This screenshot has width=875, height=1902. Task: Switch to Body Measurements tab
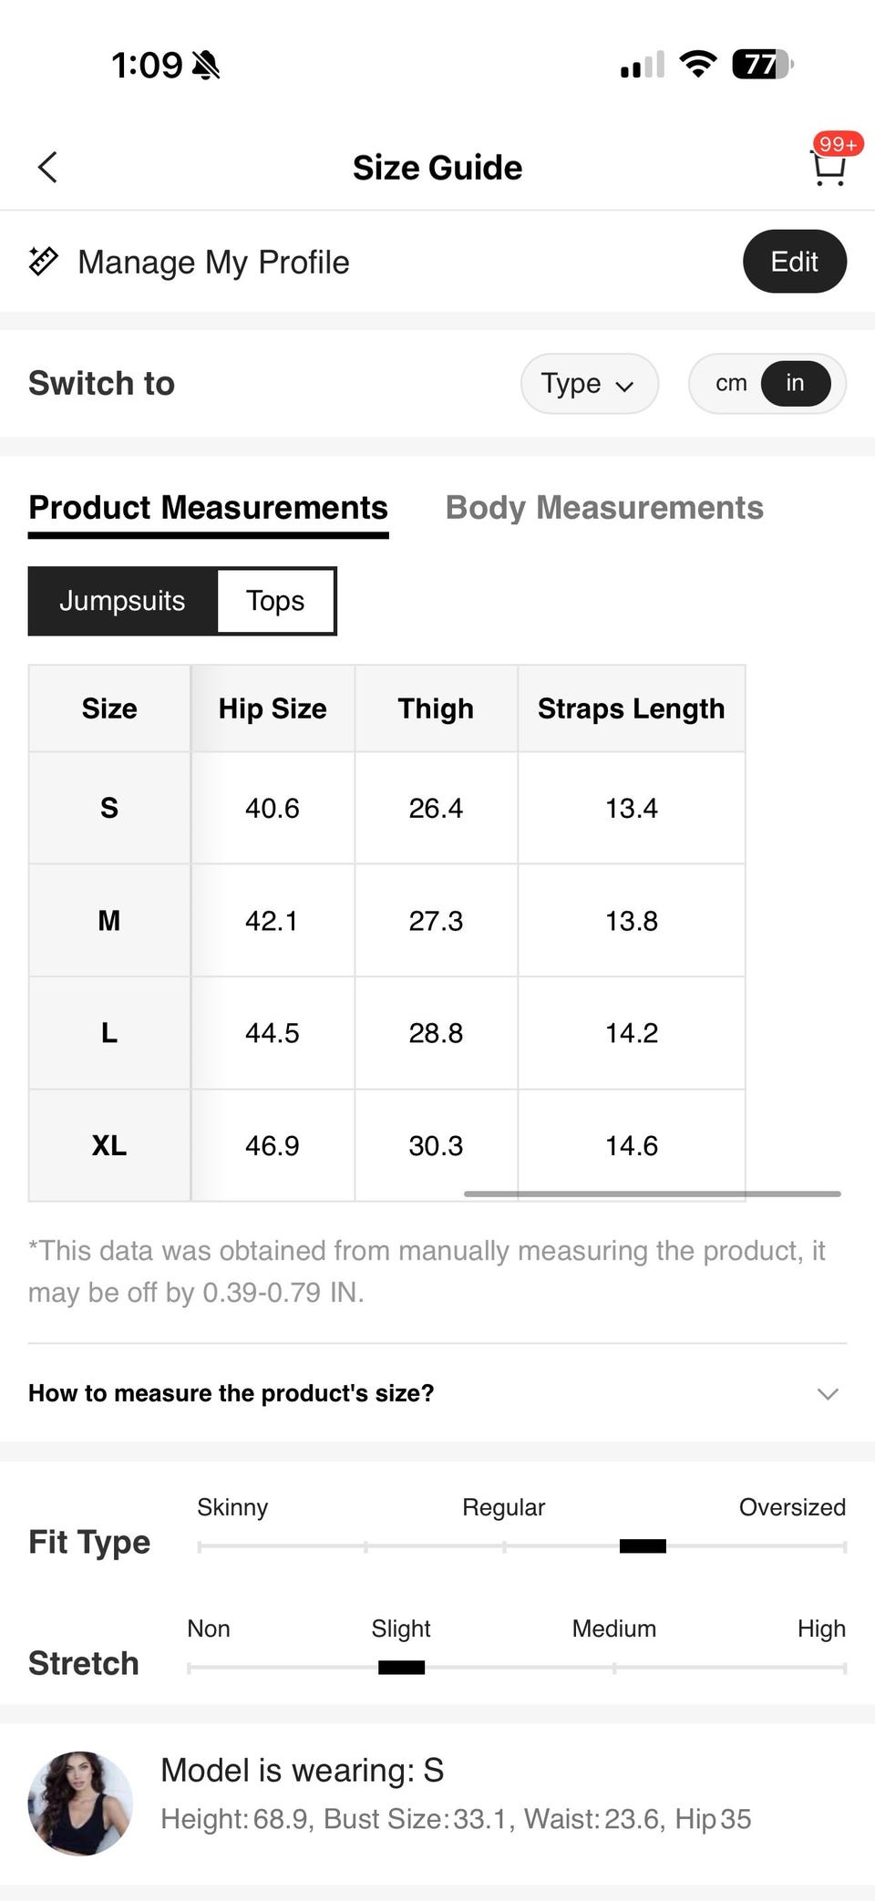coord(604,508)
